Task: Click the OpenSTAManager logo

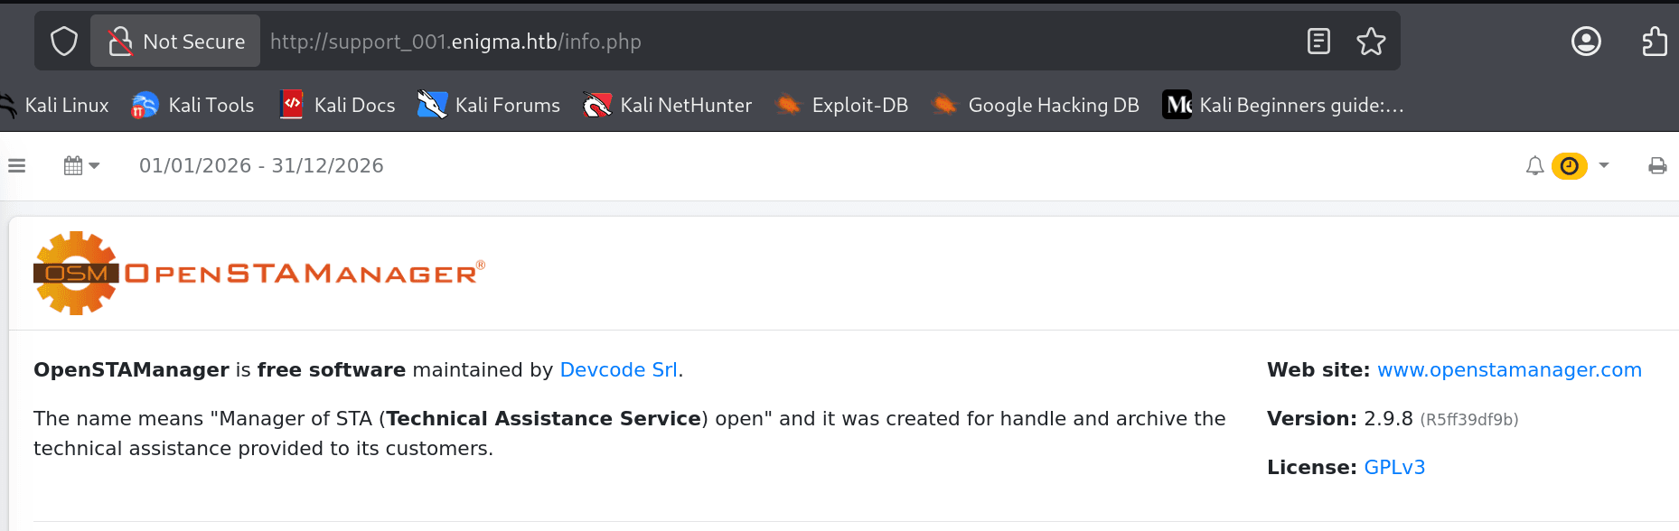Action: click(x=259, y=273)
